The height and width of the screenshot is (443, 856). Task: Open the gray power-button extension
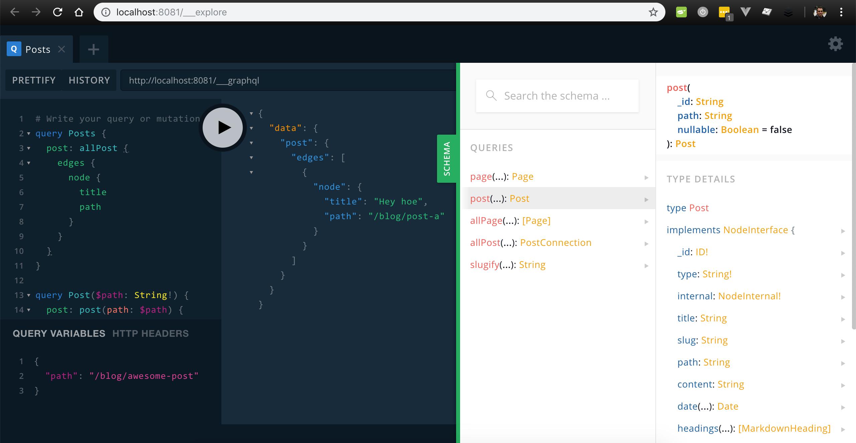pos(703,12)
